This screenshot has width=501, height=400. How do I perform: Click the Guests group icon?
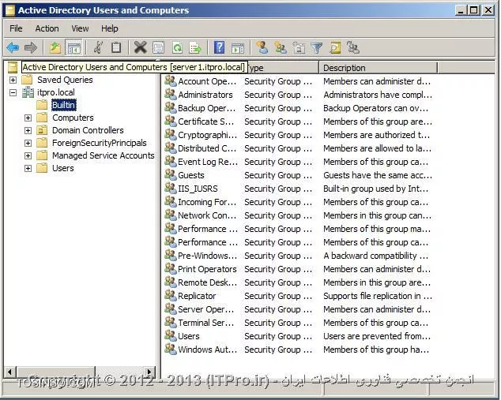tap(171, 174)
